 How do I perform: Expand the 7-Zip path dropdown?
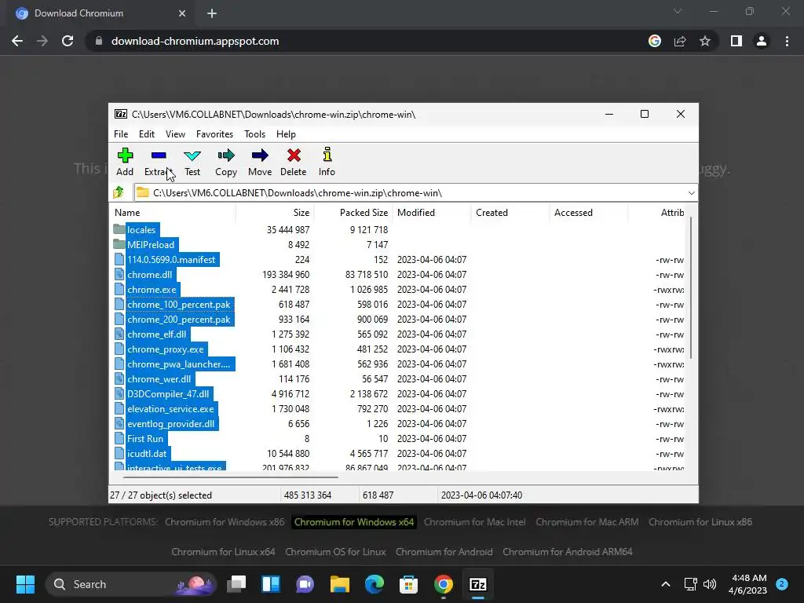pos(691,193)
